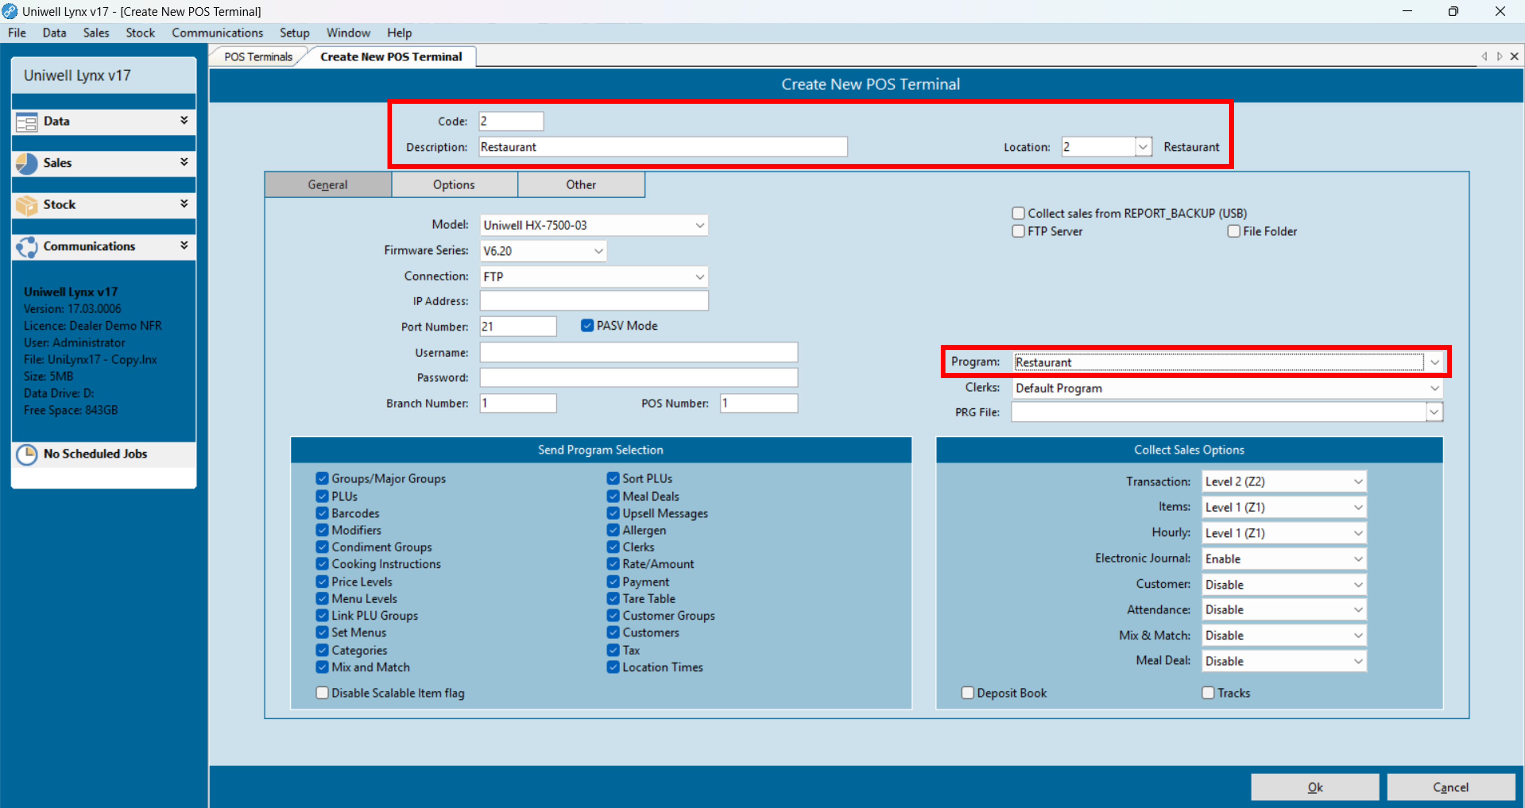Click the Uniwell Lynx app icon in title bar
The height and width of the screenshot is (808, 1525).
coord(10,11)
